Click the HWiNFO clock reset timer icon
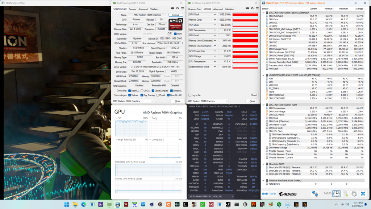The width and height of the screenshot is (371, 209). 336,194
